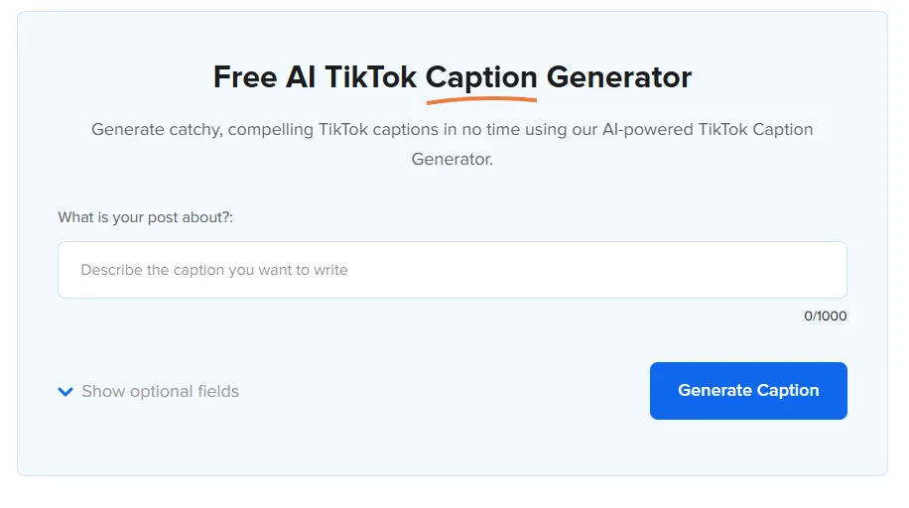Click the Generate Caption button

pyautogui.click(x=748, y=391)
